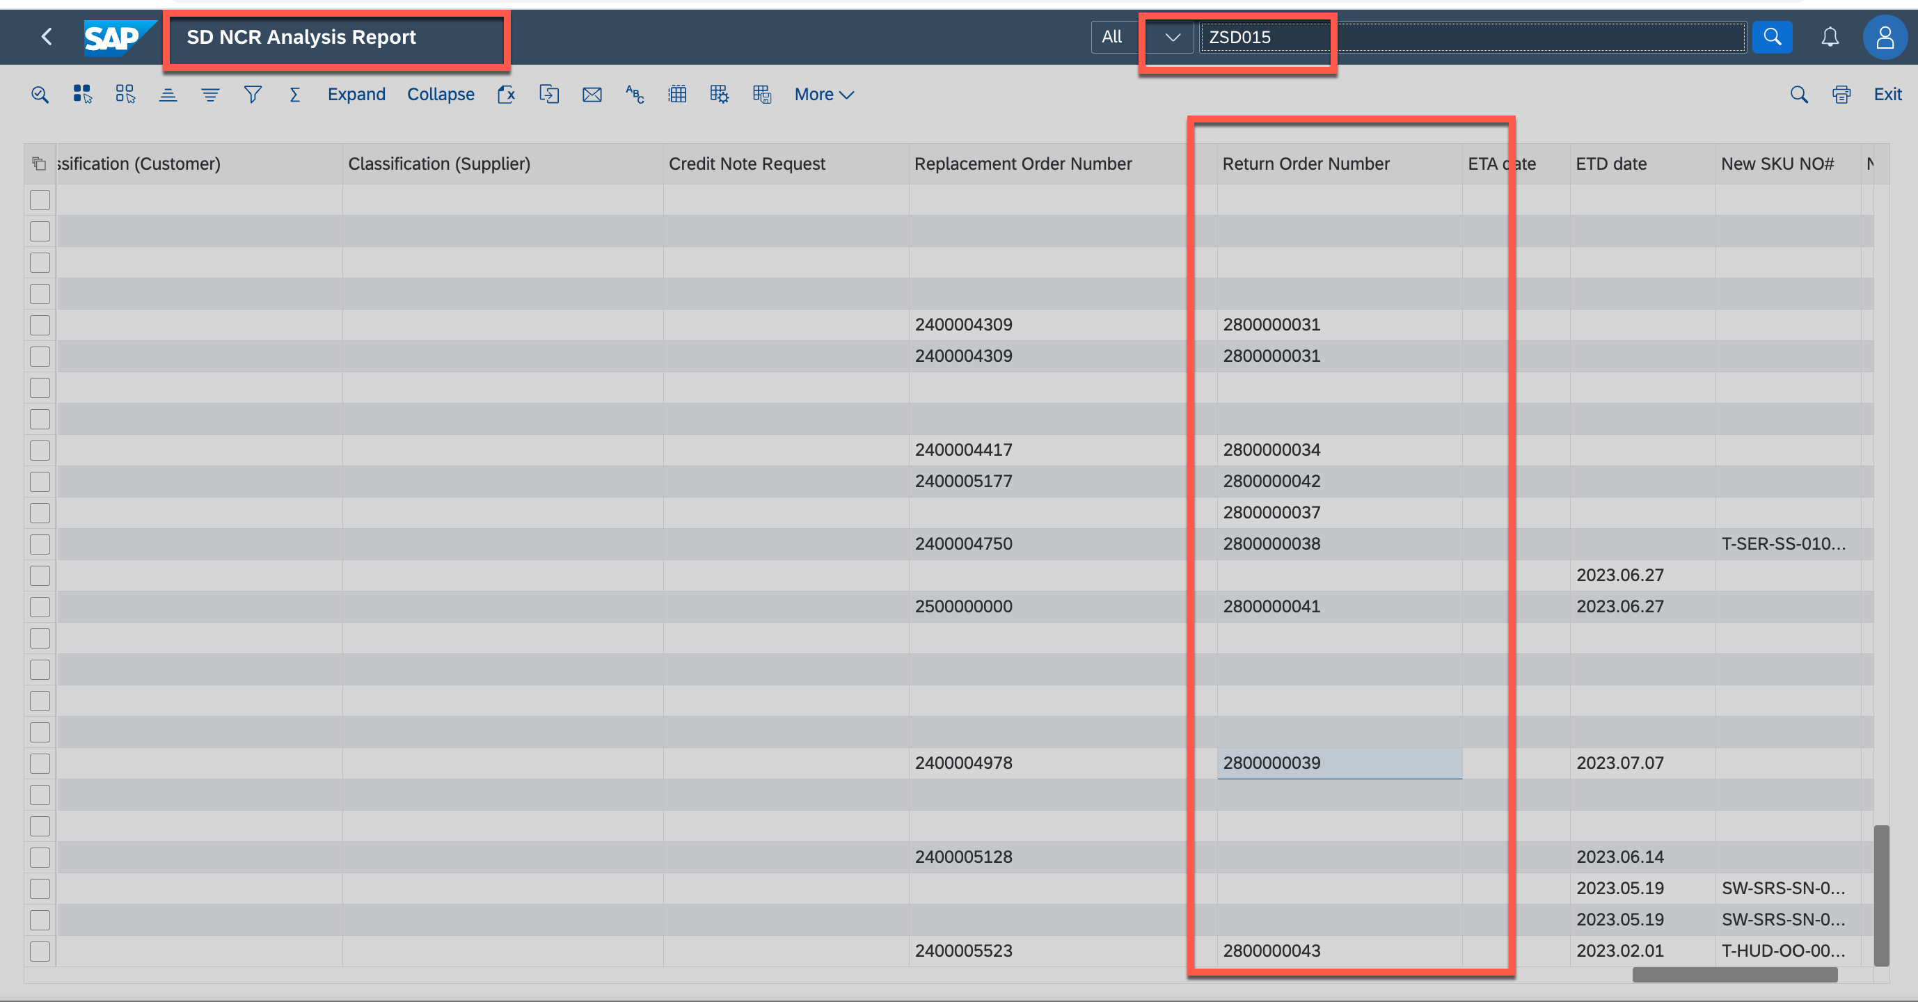Click the Replacement Order Number column header
The height and width of the screenshot is (1002, 1918).
(x=1022, y=164)
